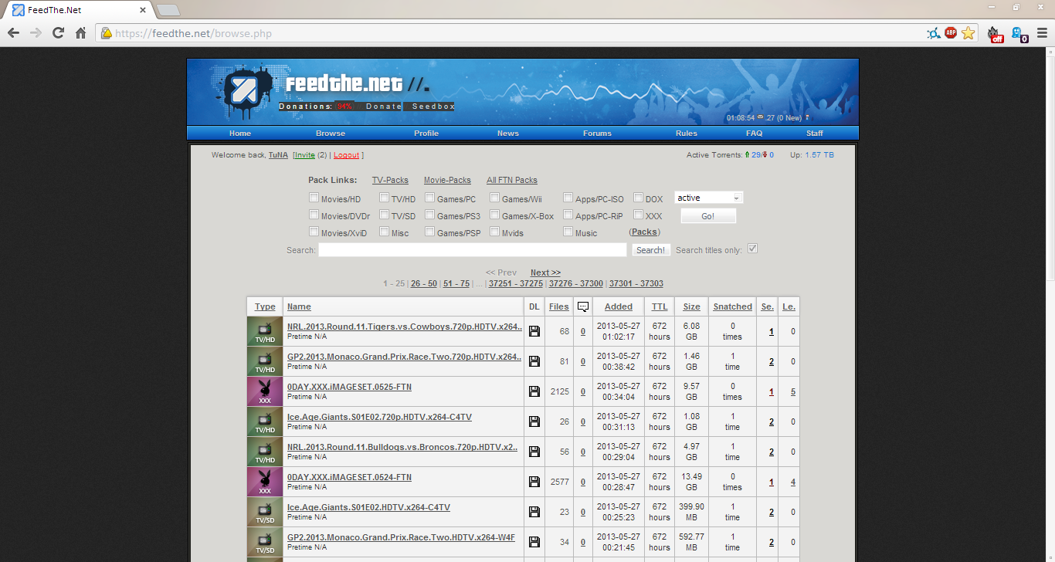Viewport: 1055px width, 562px height.
Task: Open messages via the envelope icon
Action: point(760,117)
